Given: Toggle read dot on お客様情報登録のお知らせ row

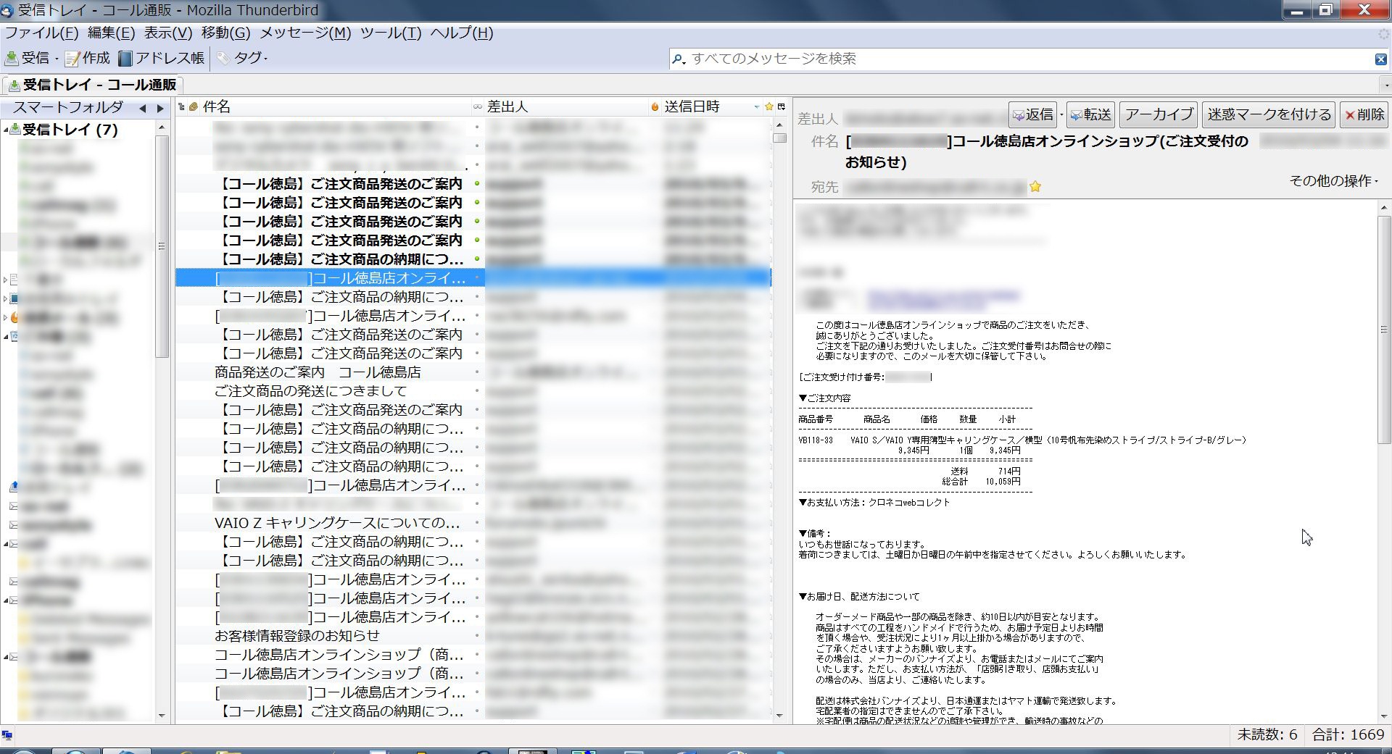Looking at the screenshot, I should point(477,635).
